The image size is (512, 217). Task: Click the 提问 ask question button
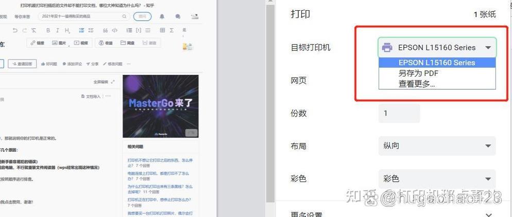142,16
